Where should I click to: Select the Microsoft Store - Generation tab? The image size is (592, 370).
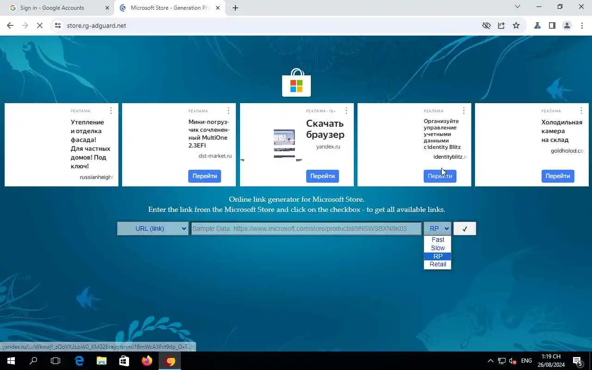169,8
